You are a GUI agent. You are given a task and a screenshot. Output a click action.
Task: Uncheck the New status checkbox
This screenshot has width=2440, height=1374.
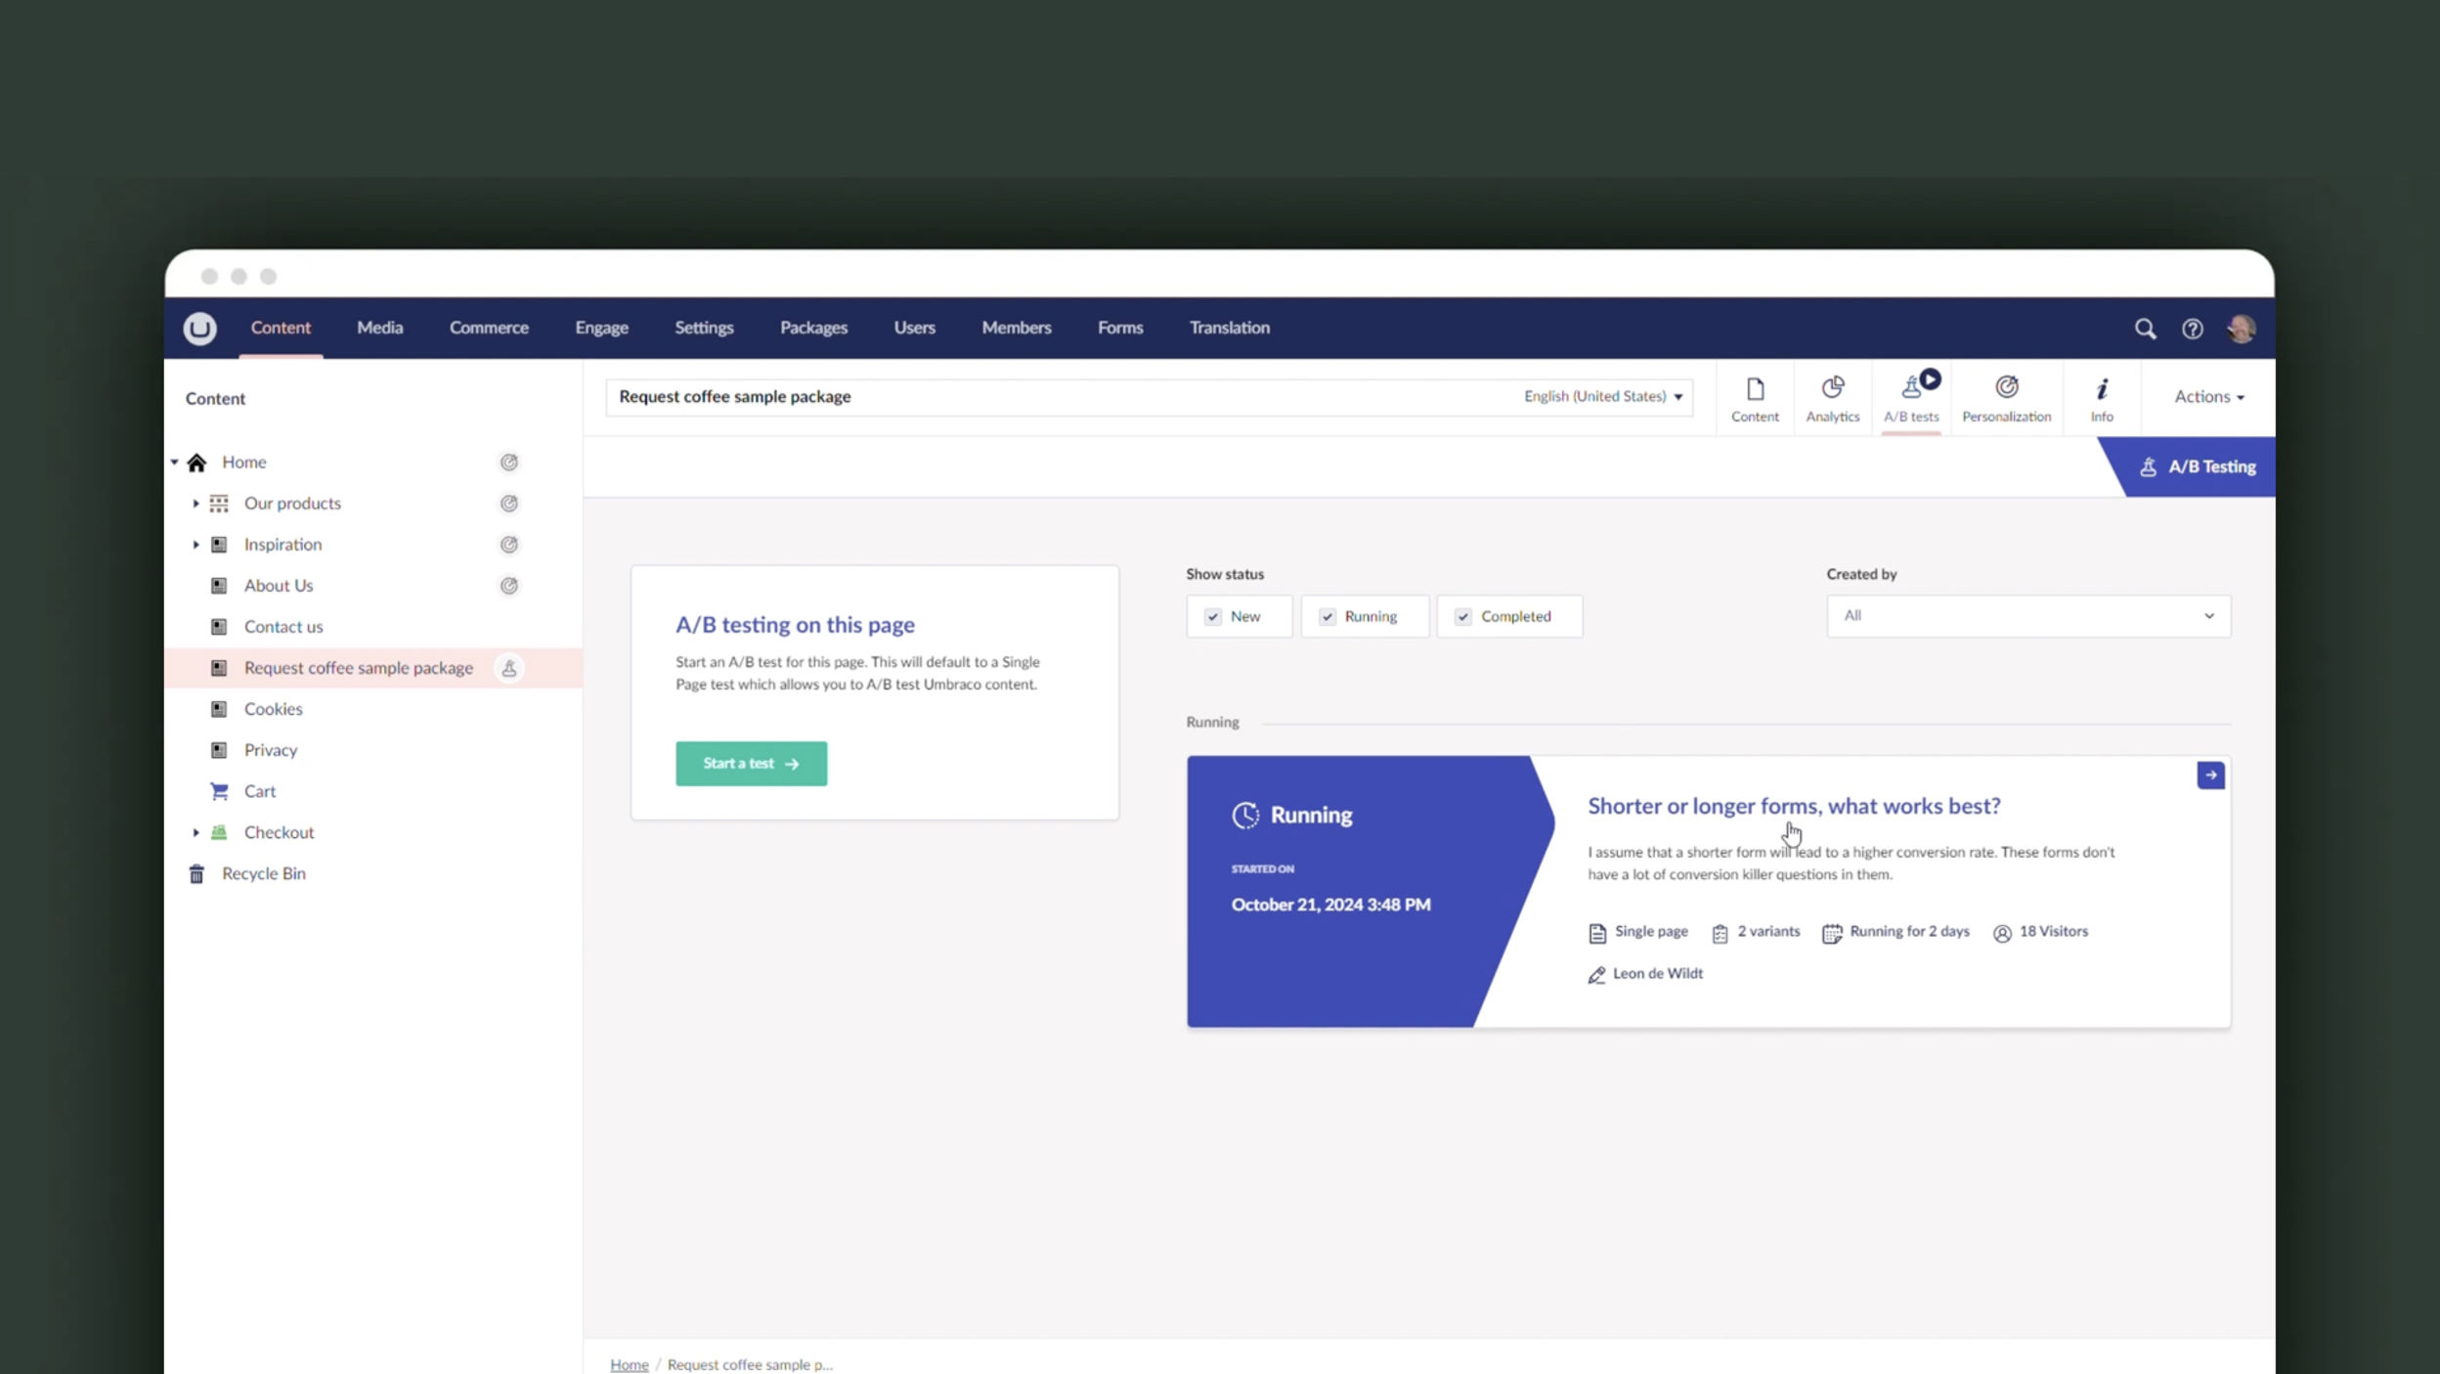[1213, 617]
